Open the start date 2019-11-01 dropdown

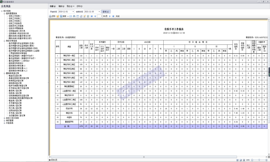coord(73,12)
